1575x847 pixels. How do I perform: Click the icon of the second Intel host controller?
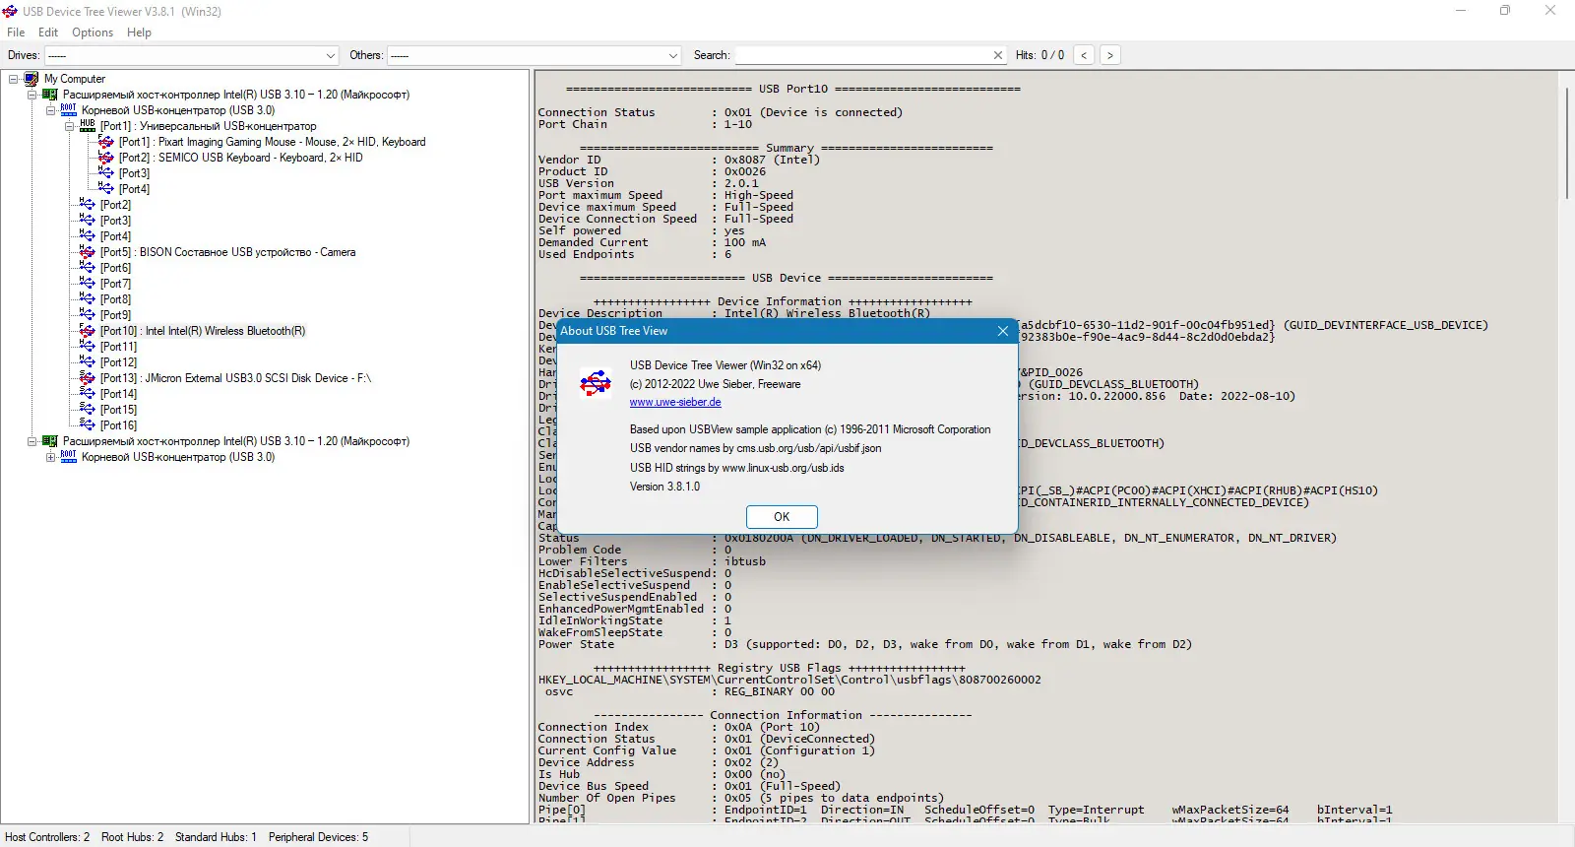tap(50, 441)
